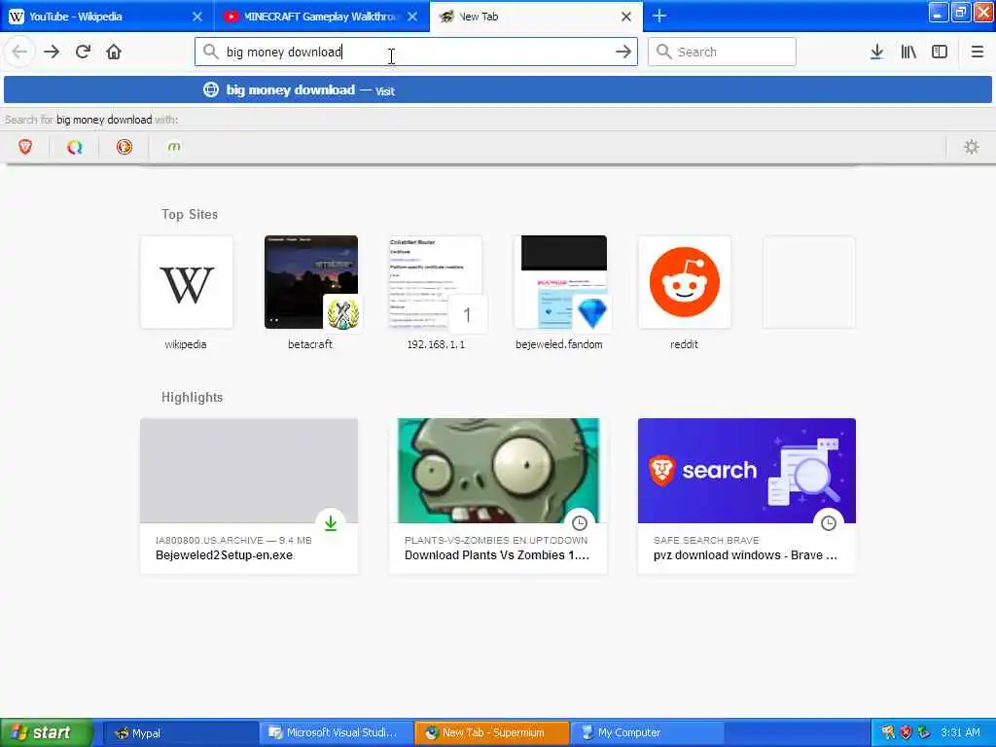Reload the current page
This screenshot has width=996, height=747.
(x=83, y=52)
